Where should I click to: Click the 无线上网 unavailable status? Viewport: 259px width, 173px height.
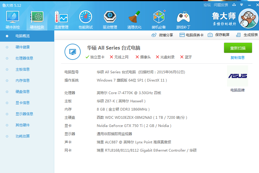(119, 57)
